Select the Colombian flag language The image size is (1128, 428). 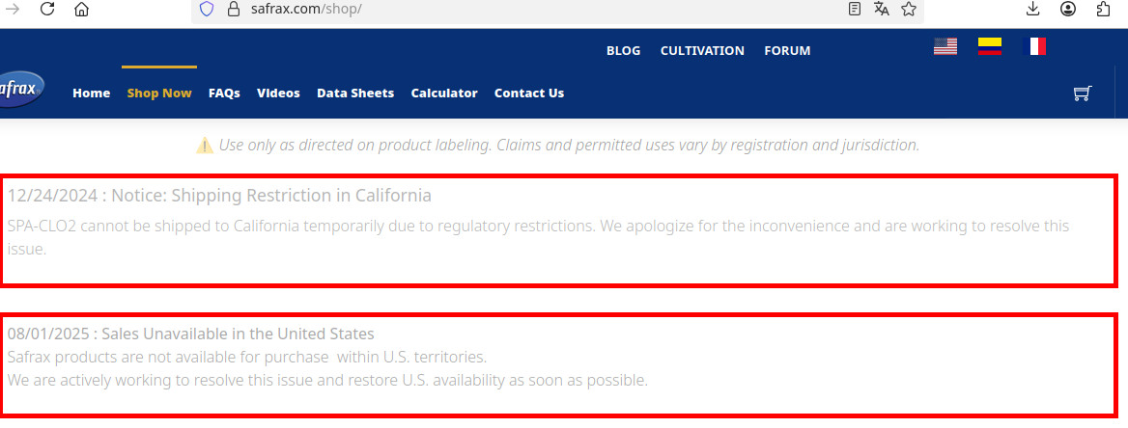(990, 46)
